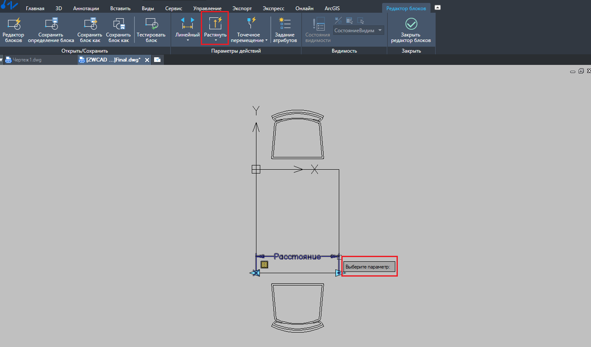This screenshot has height=347, width=591.
Task: Click the Открыть/Сохранить panel title
Action: coord(85,51)
